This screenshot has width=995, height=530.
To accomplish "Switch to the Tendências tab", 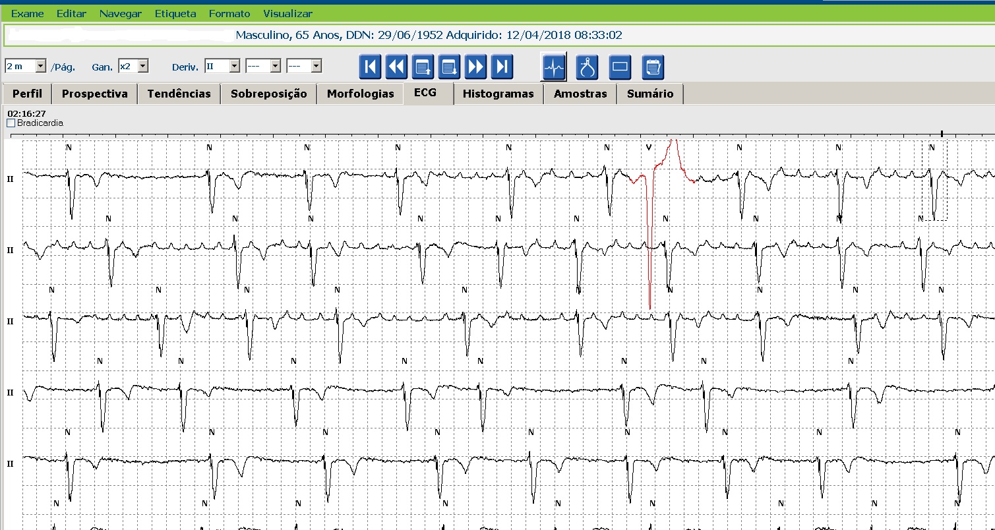I will pos(179,94).
